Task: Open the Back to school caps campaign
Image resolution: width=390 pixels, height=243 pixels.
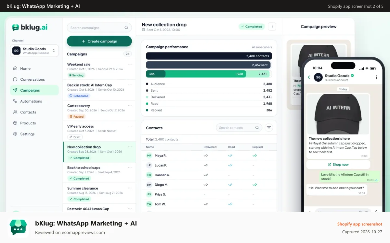Action: pyautogui.click(x=99, y=173)
